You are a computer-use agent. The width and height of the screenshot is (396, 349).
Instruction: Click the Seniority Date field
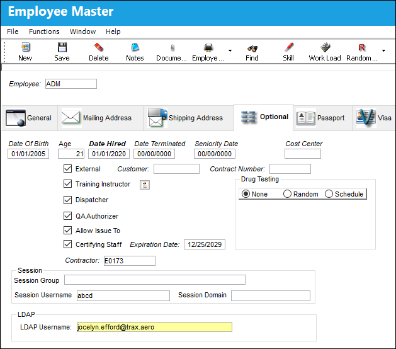pyautogui.click(x=215, y=154)
